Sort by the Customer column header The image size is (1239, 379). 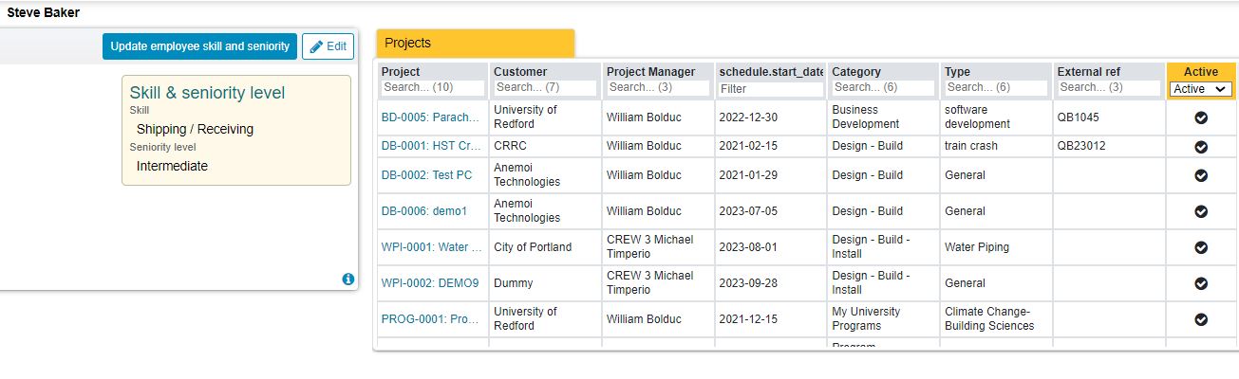tap(520, 72)
